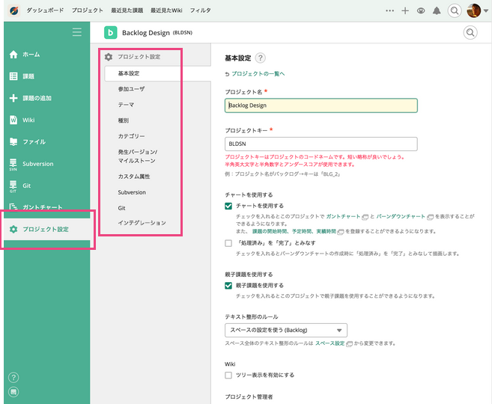Image resolution: width=492 pixels, height=404 pixels.
Task: Open プロジェクト in the top menu
Action: click(x=87, y=10)
